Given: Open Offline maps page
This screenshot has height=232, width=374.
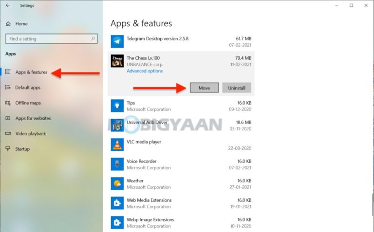Looking at the screenshot, I should 28,103.
